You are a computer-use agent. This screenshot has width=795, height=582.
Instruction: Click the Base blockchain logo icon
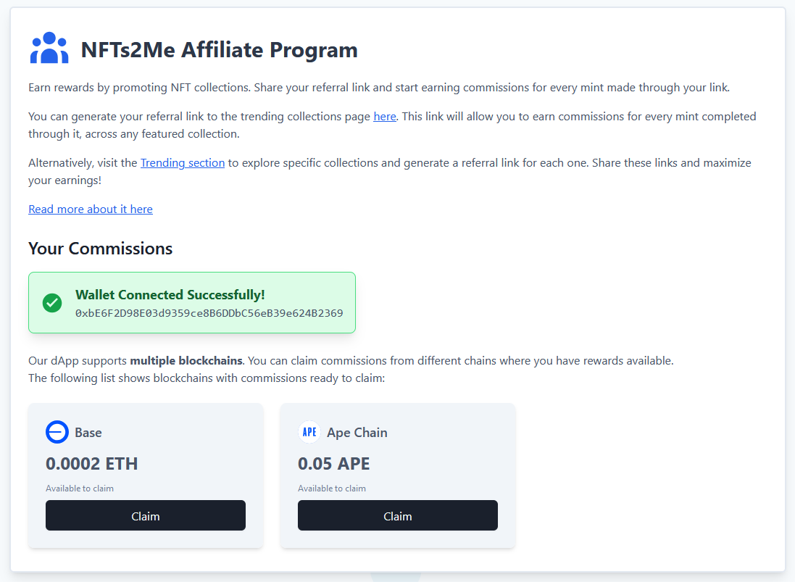click(x=57, y=432)
